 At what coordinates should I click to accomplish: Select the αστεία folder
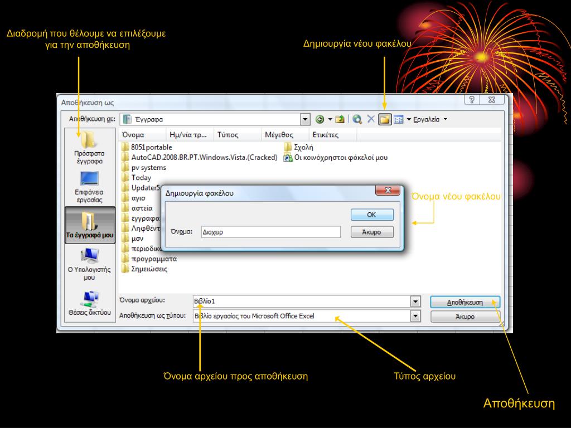pyautogui.click(x=137, y=208)
